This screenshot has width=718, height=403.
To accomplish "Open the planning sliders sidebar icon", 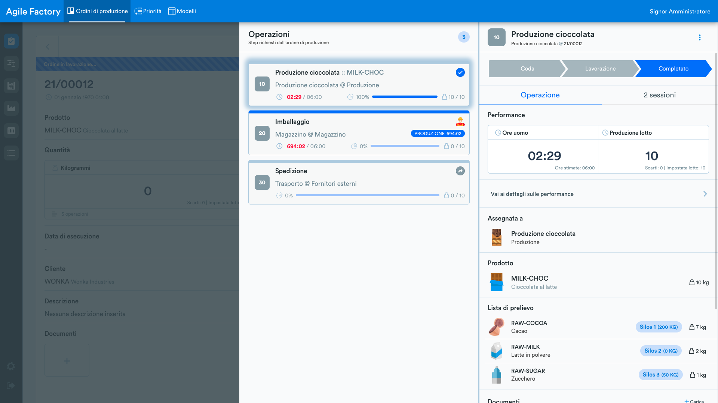I will coord(11,63).
